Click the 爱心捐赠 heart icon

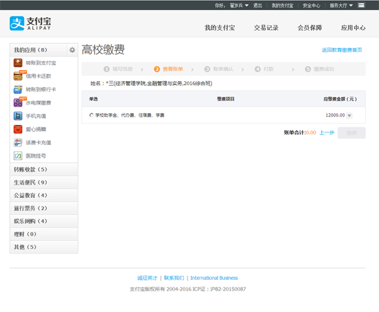coord(18,129)
